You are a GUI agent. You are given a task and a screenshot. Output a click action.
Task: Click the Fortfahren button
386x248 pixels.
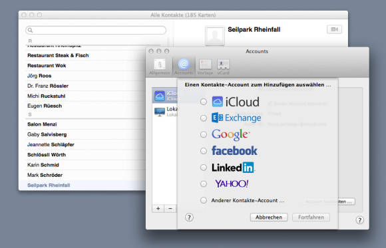click(311, 217)
